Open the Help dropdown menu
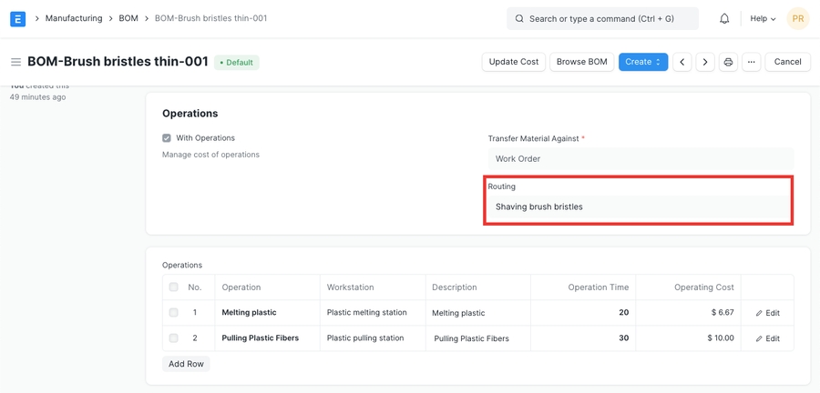This screenshot has height=393, width=820. point(763,18)
